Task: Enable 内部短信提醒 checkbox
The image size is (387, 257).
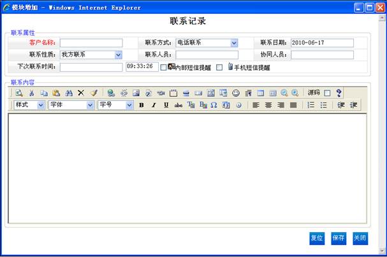Action: (x=163, y=67)
